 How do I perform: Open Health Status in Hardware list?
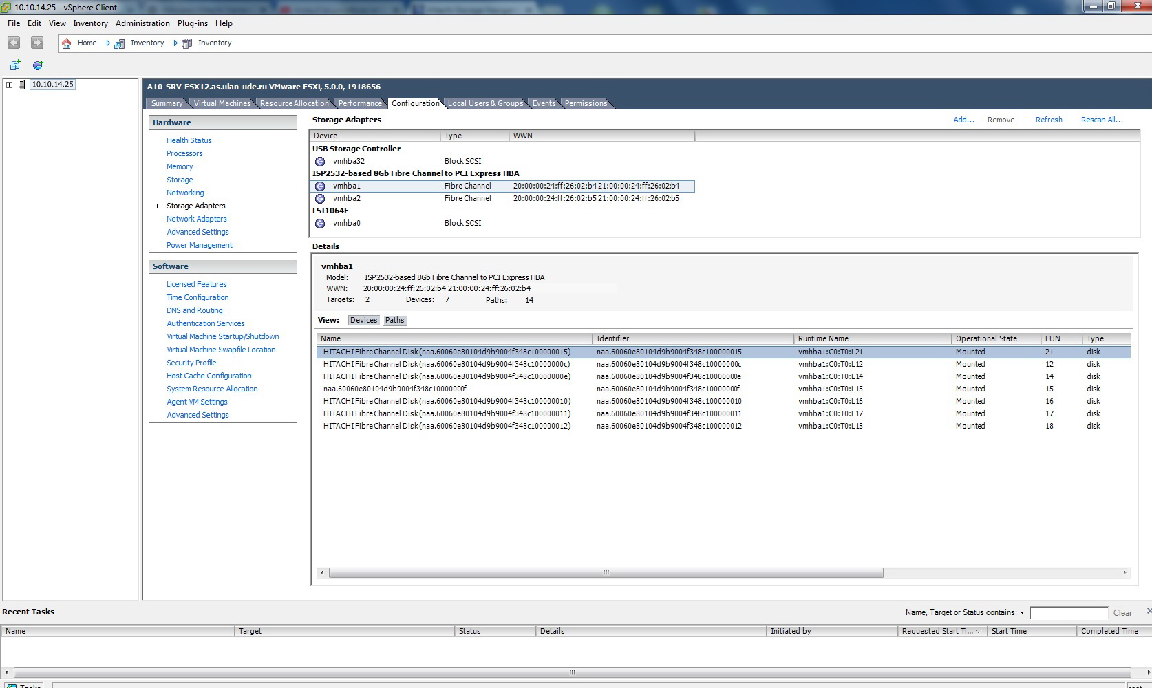[x=189, y=140]
